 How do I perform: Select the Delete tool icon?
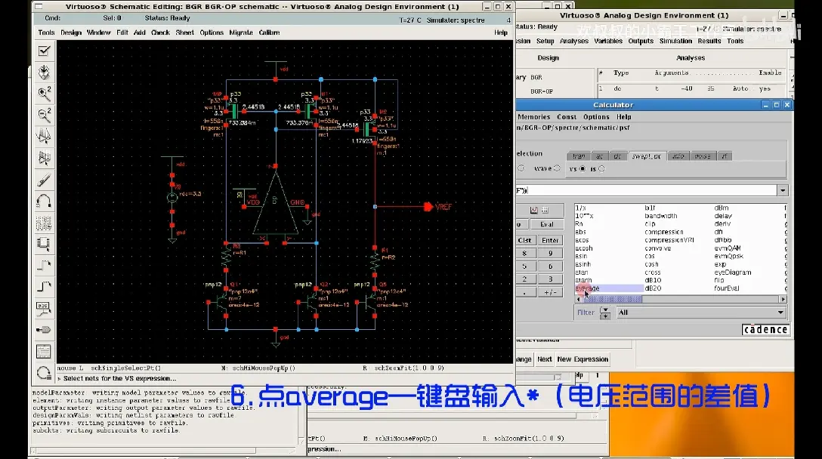pos(44,180)
